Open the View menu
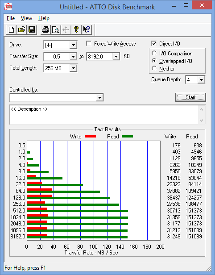This screenshot has width=215, height=275. tap(26, 18)
